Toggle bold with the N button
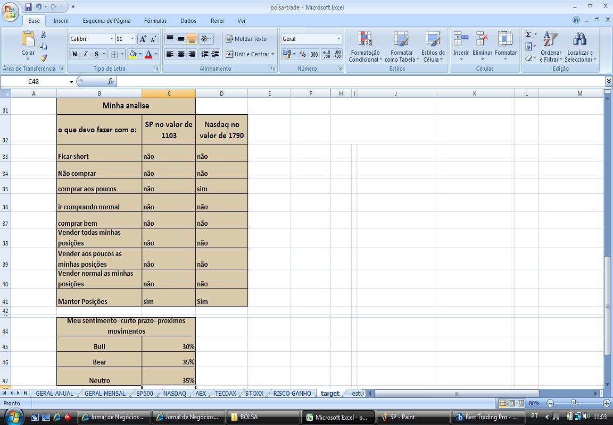Image resolution: width=613 pixels, height=425 pixels. (x=74, y=54)
